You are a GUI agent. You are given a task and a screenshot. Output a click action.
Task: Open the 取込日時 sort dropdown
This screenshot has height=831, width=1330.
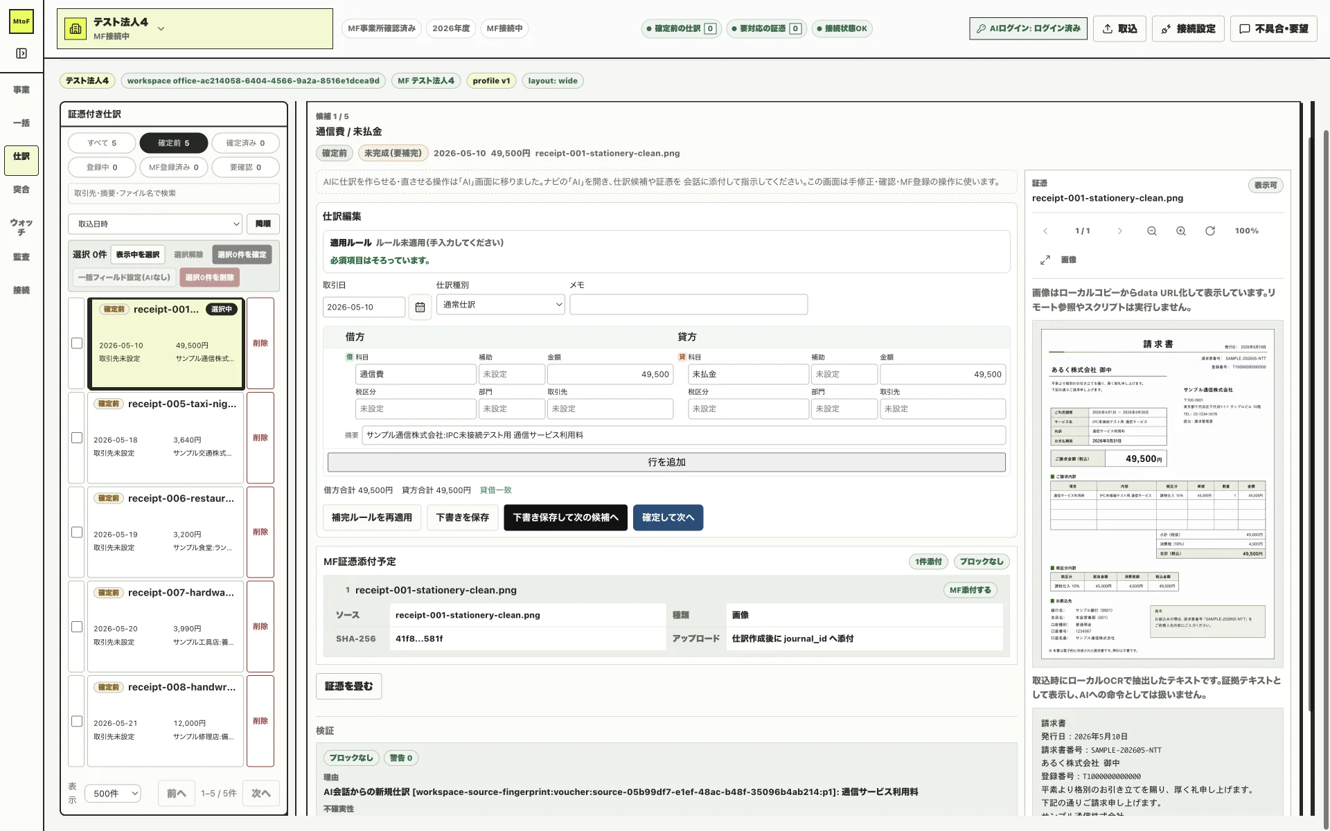click(x=155, y=224)
